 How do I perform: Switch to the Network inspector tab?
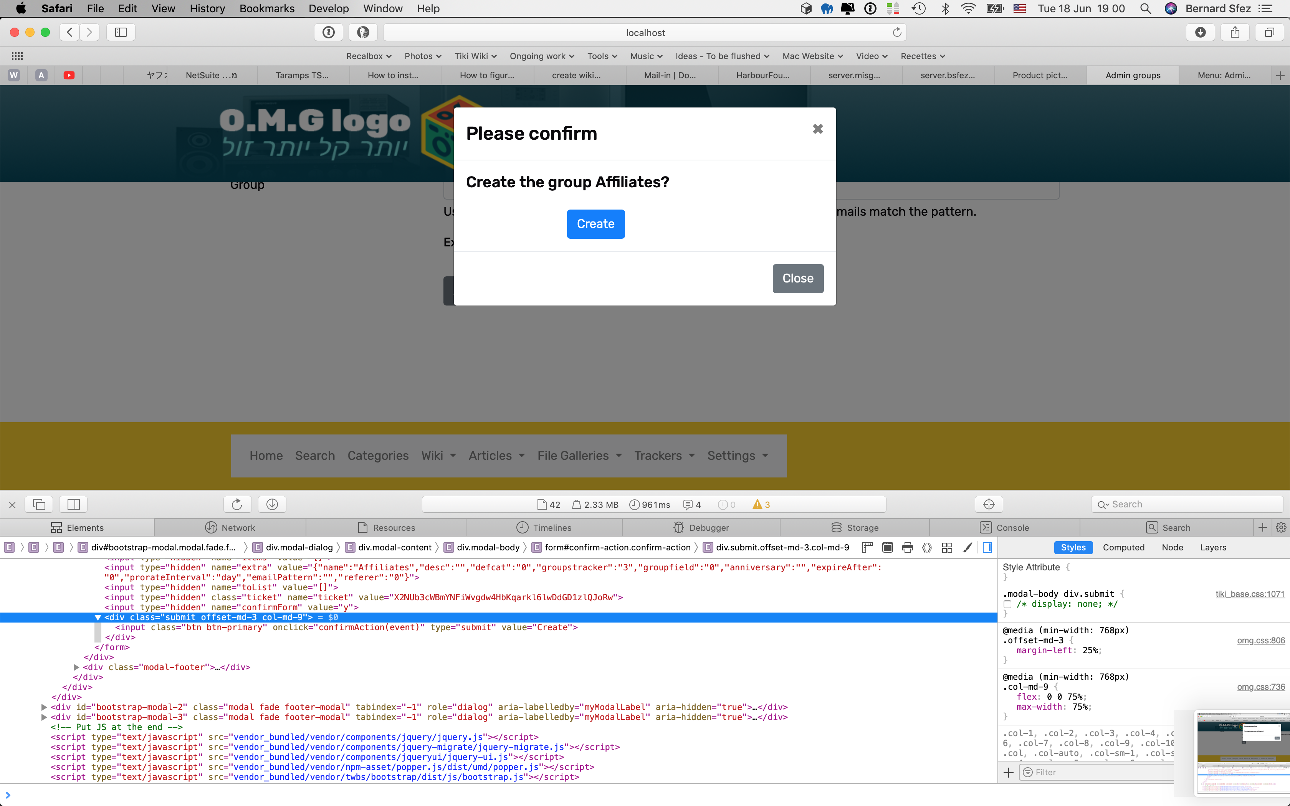click(230, 528)
